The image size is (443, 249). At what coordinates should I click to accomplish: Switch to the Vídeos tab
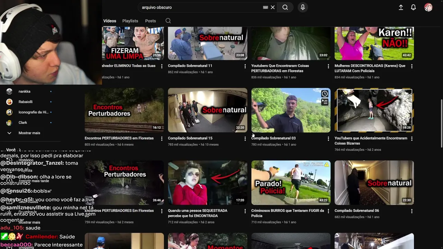coord(110,21)
